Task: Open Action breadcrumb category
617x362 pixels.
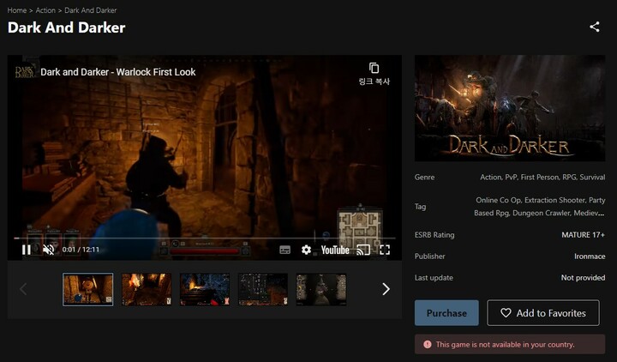Action: pos(45,10)
